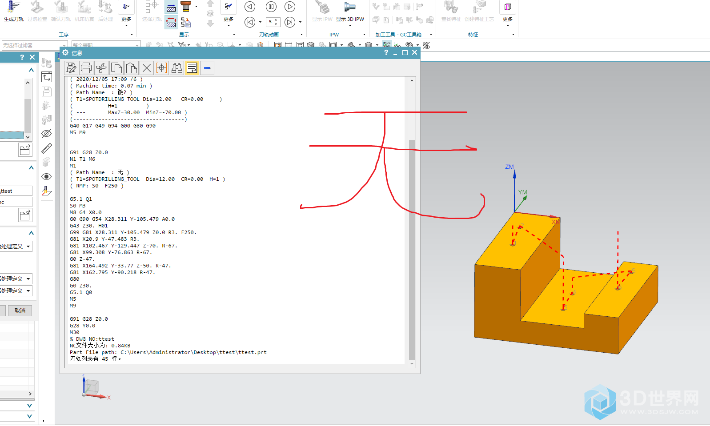Click the window-arrow icon in side toolbar

click(x=47, y=77)
